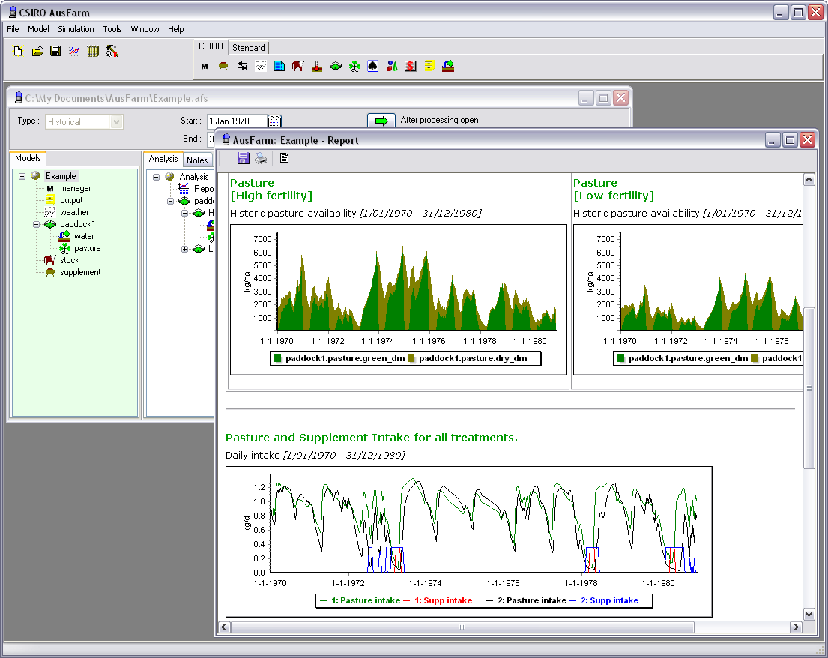Click the report's horizontal scrollbar thumb
This screenshot has height=658, width=828.
tap(462, 627)
